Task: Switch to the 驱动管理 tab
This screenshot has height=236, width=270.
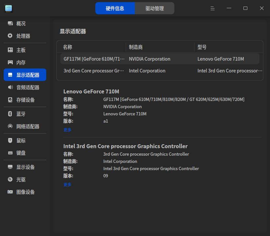Action: 155,8
